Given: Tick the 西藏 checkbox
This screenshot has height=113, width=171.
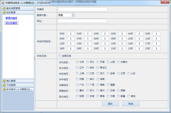Looking at the screenshot, I should point(118,91).
